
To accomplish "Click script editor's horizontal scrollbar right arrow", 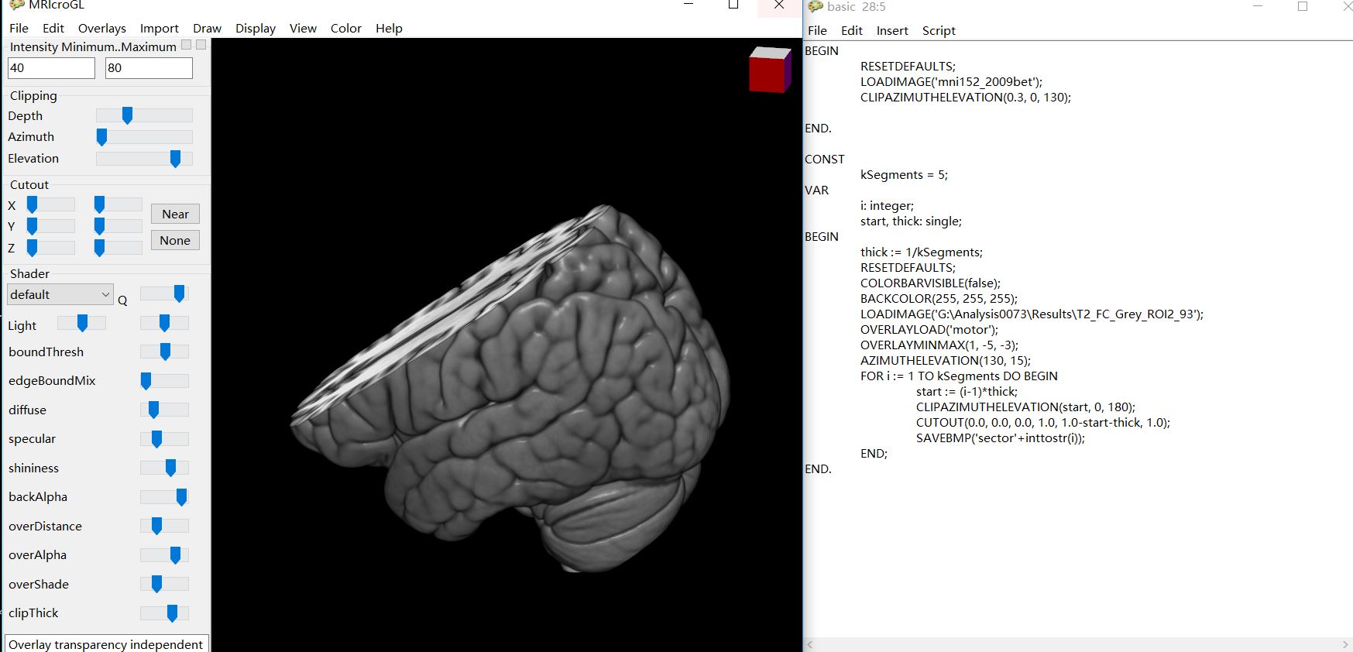I will tap(1345, 644).
